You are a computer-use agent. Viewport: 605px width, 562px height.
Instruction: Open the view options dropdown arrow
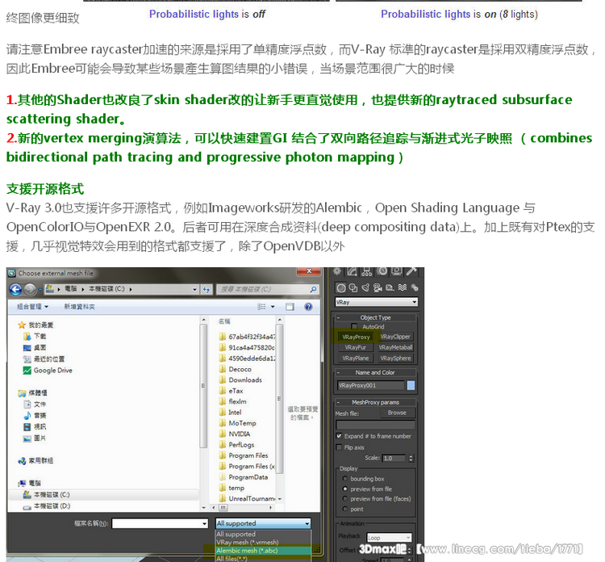click(273, 307)
